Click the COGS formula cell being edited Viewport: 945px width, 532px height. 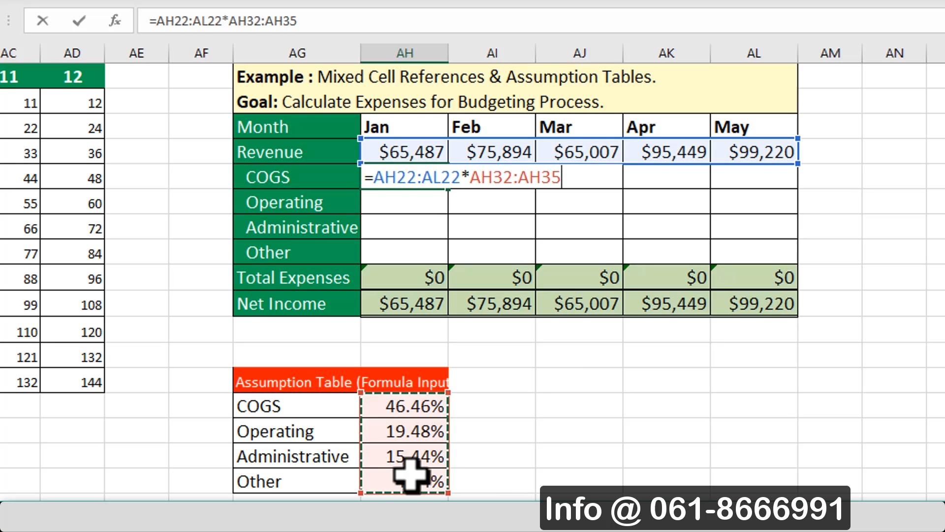click(x=462, y=177)
